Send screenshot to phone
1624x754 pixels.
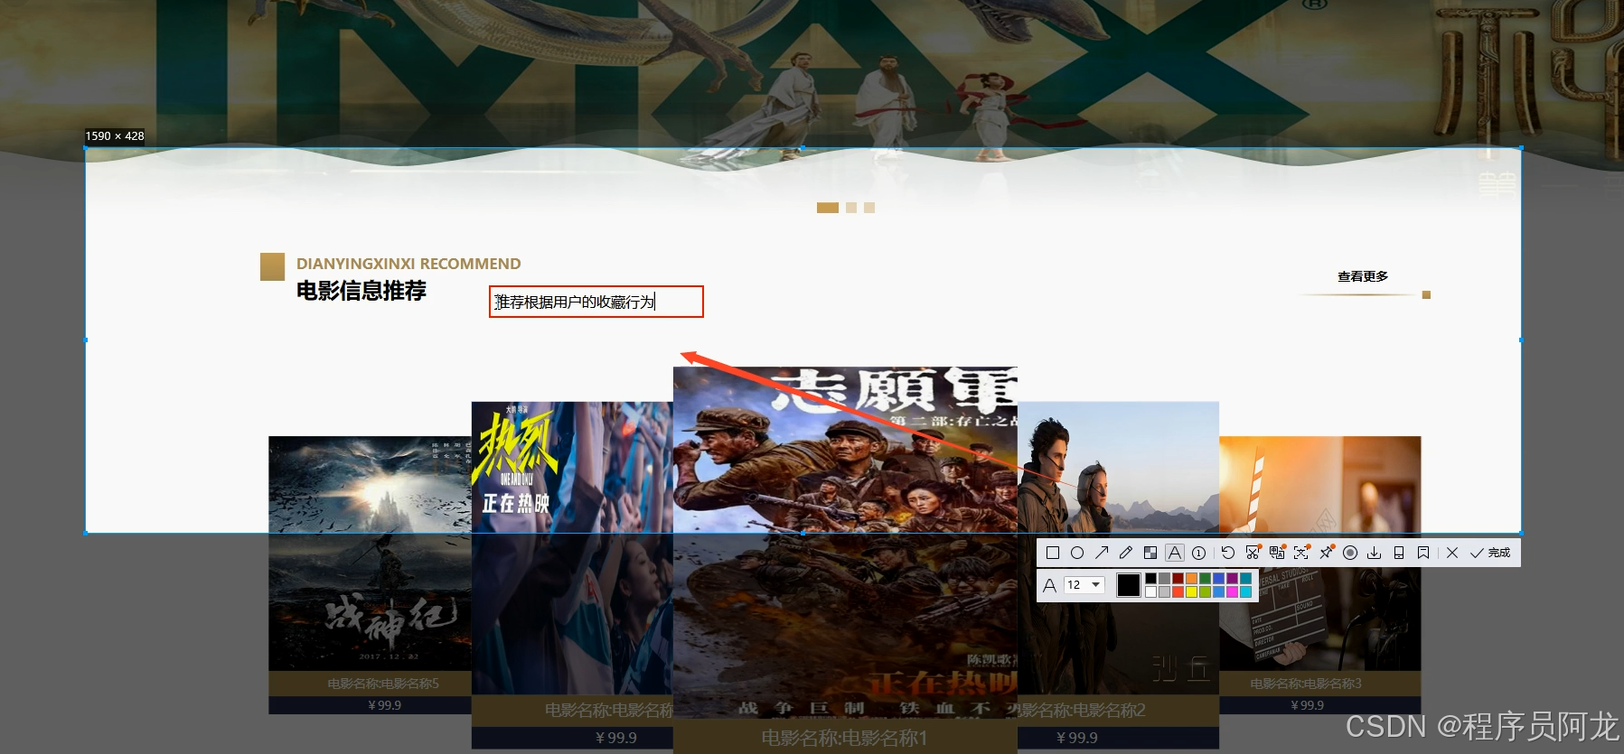(1399, 553)
